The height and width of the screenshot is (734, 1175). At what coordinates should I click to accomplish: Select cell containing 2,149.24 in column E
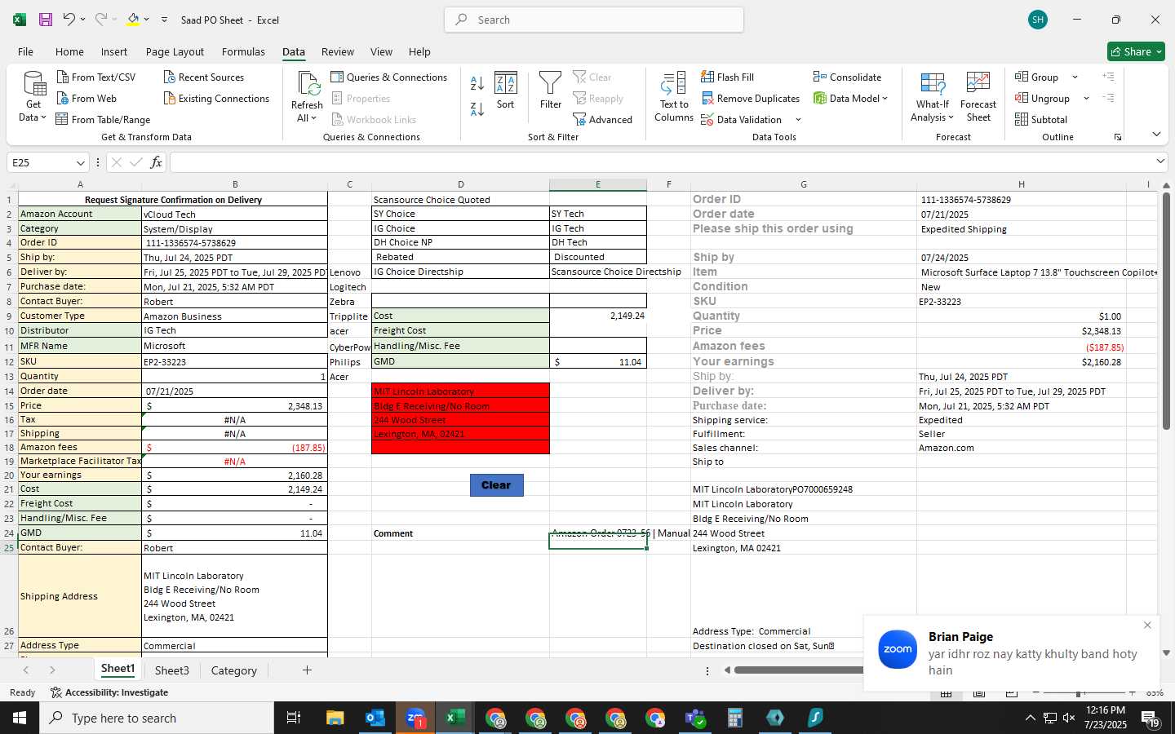point(598,316)
